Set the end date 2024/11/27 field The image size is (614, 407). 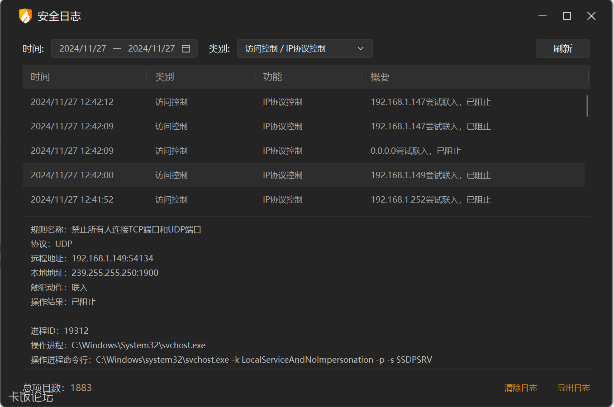point(151,48)
